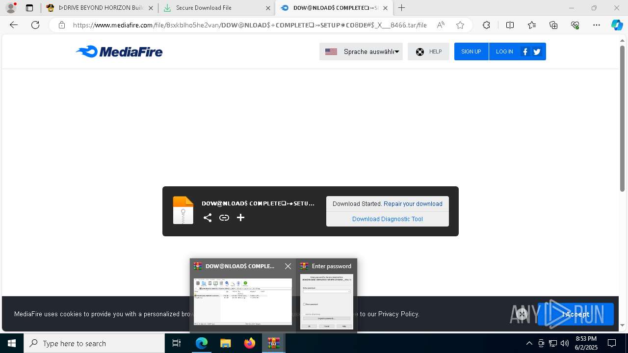
Task: Open Task View on taskbar
Action: 177,343
